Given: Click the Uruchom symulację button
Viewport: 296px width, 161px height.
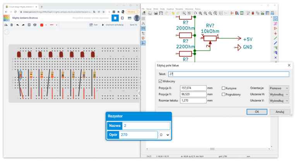Looking at the screenshot, I should point(112,25).
